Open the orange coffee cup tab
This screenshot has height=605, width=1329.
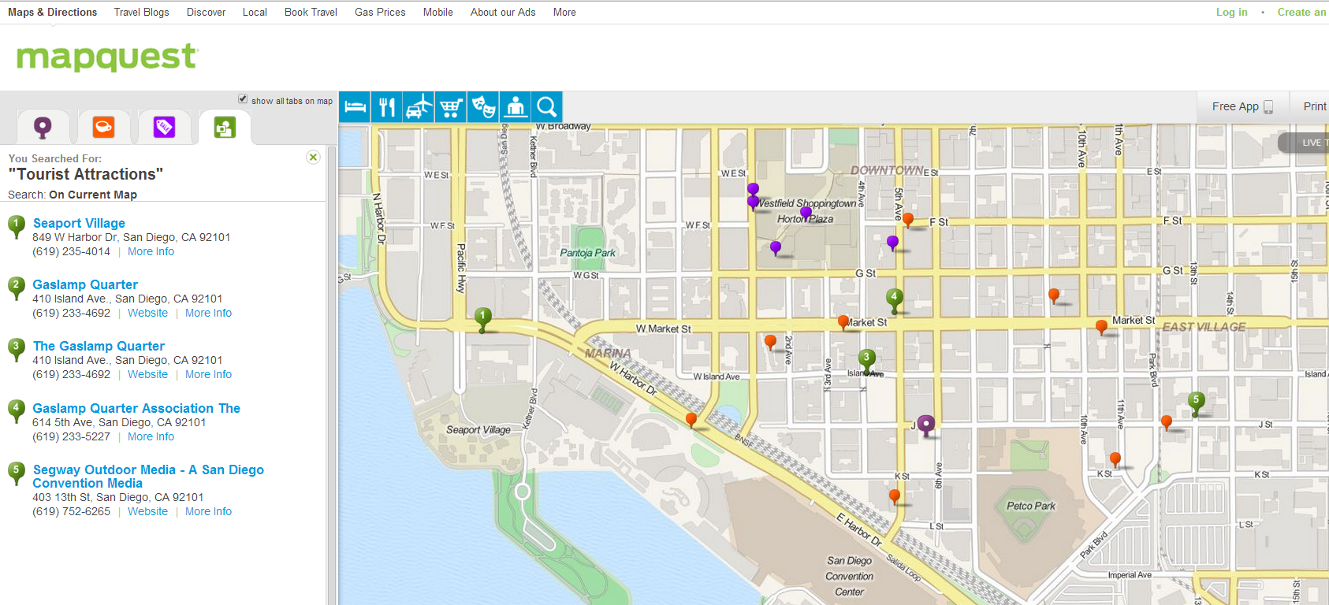click(x=103, y=127)
